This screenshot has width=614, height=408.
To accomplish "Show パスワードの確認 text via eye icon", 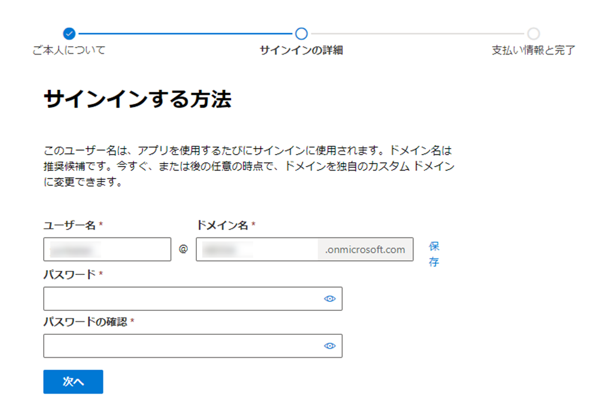I will (330, 346).
